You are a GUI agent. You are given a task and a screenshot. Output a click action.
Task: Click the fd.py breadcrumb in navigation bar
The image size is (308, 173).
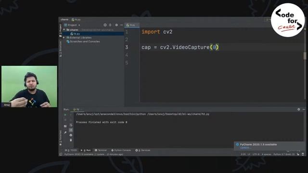pyautogui.click(x=76, y=20)
